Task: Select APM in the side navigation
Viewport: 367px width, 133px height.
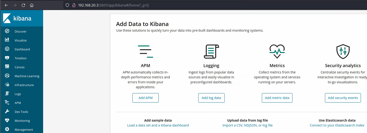Action: pyautogui.click(x=18, y=103)
